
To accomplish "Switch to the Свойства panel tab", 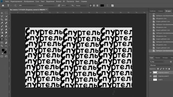I will [153, 11].
